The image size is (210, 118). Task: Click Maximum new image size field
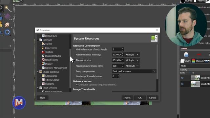click(117, 66)
